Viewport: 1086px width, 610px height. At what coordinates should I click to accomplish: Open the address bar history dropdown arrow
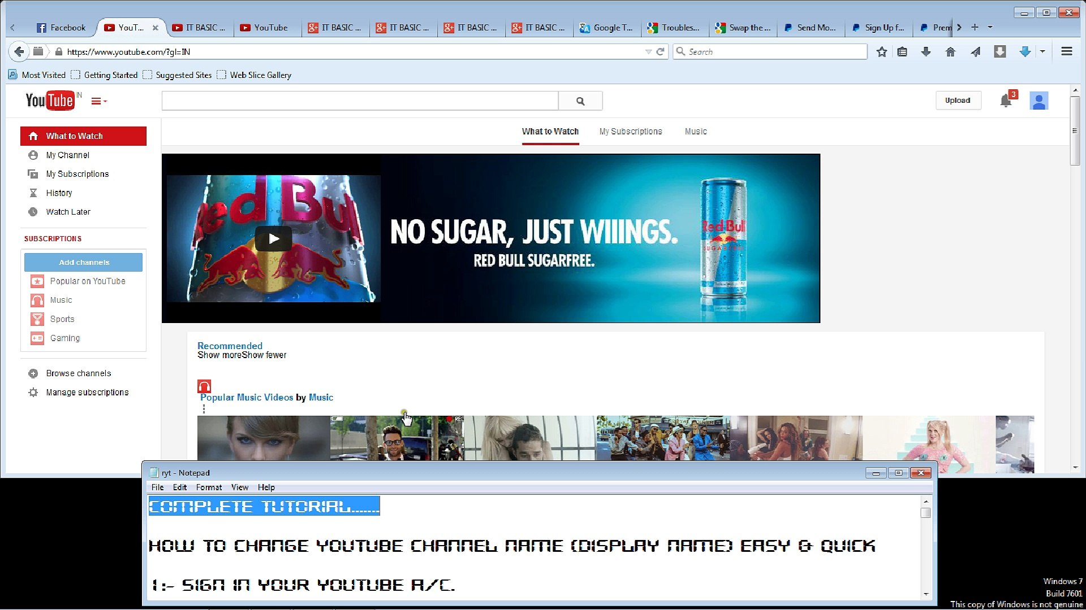pyautogui.click(x=649, y=51)
